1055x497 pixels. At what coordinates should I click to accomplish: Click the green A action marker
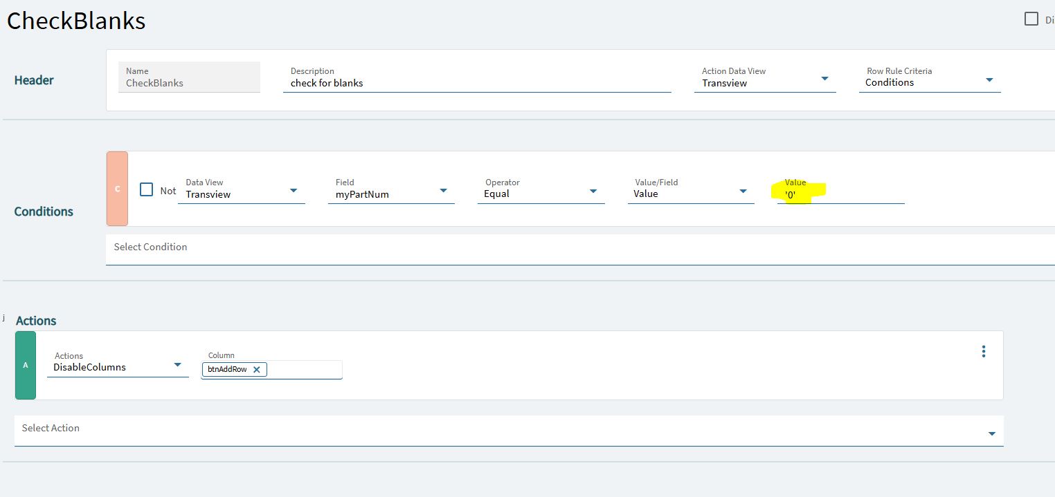click(26, 365)
